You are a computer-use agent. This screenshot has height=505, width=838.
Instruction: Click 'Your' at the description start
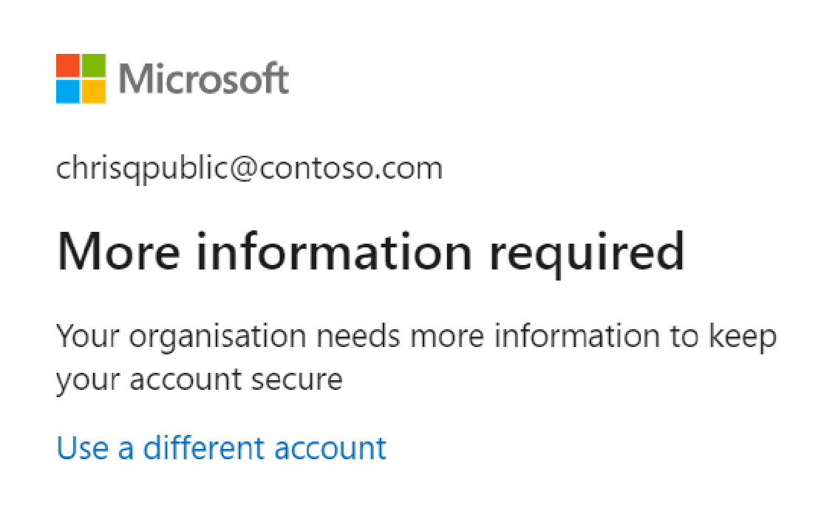coord(88,337)
